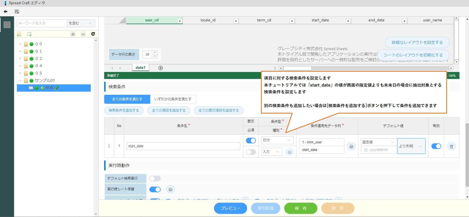Open the hamburger menu in the dark sidebar

pos(7,25)
